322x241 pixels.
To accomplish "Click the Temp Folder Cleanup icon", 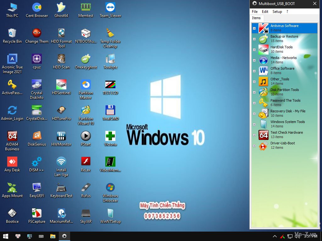I will (x=110, y=38).
